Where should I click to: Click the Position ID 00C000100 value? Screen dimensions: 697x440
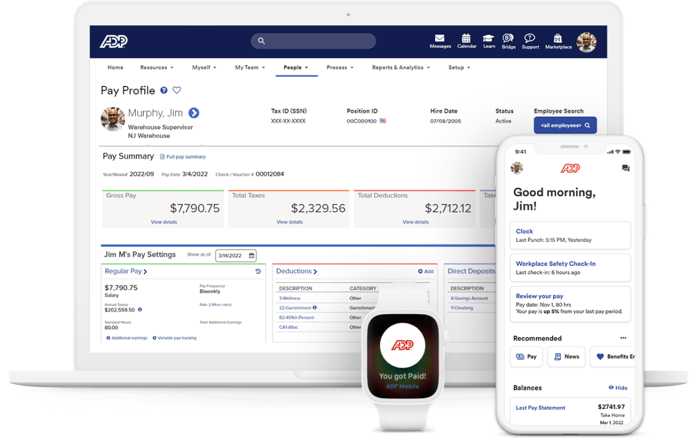[x=362, y=121]
